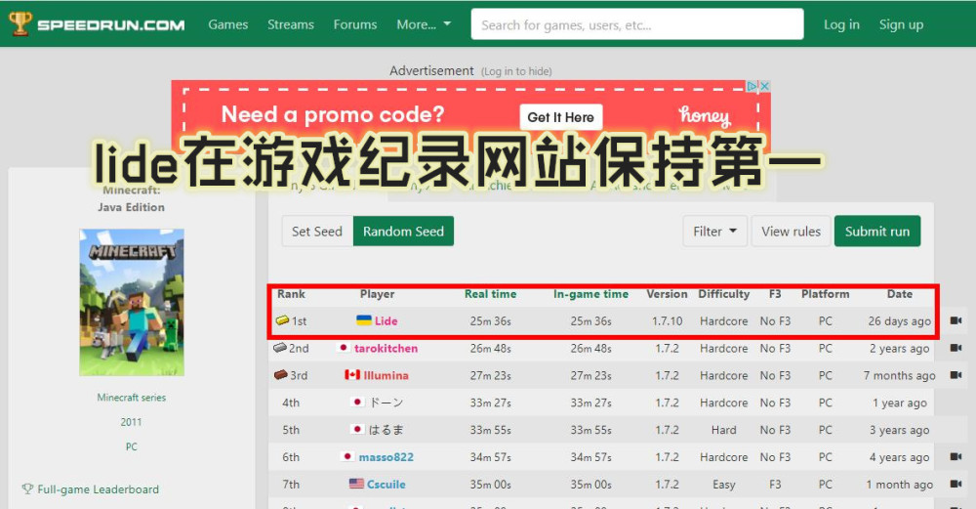
Task: Click PC platform link in sidebar
Action: coord(132,446)
